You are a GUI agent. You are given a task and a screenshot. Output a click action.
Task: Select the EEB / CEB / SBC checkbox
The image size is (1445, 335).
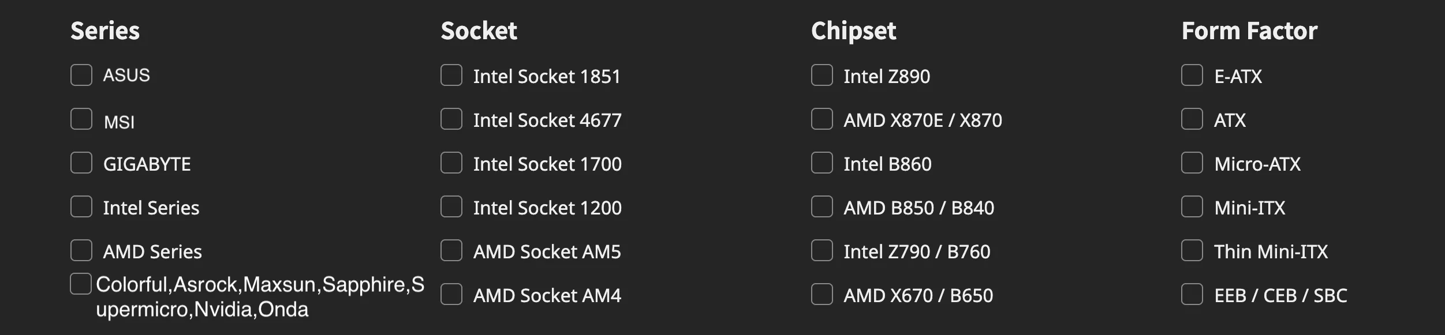click(x=1192, y=295)
